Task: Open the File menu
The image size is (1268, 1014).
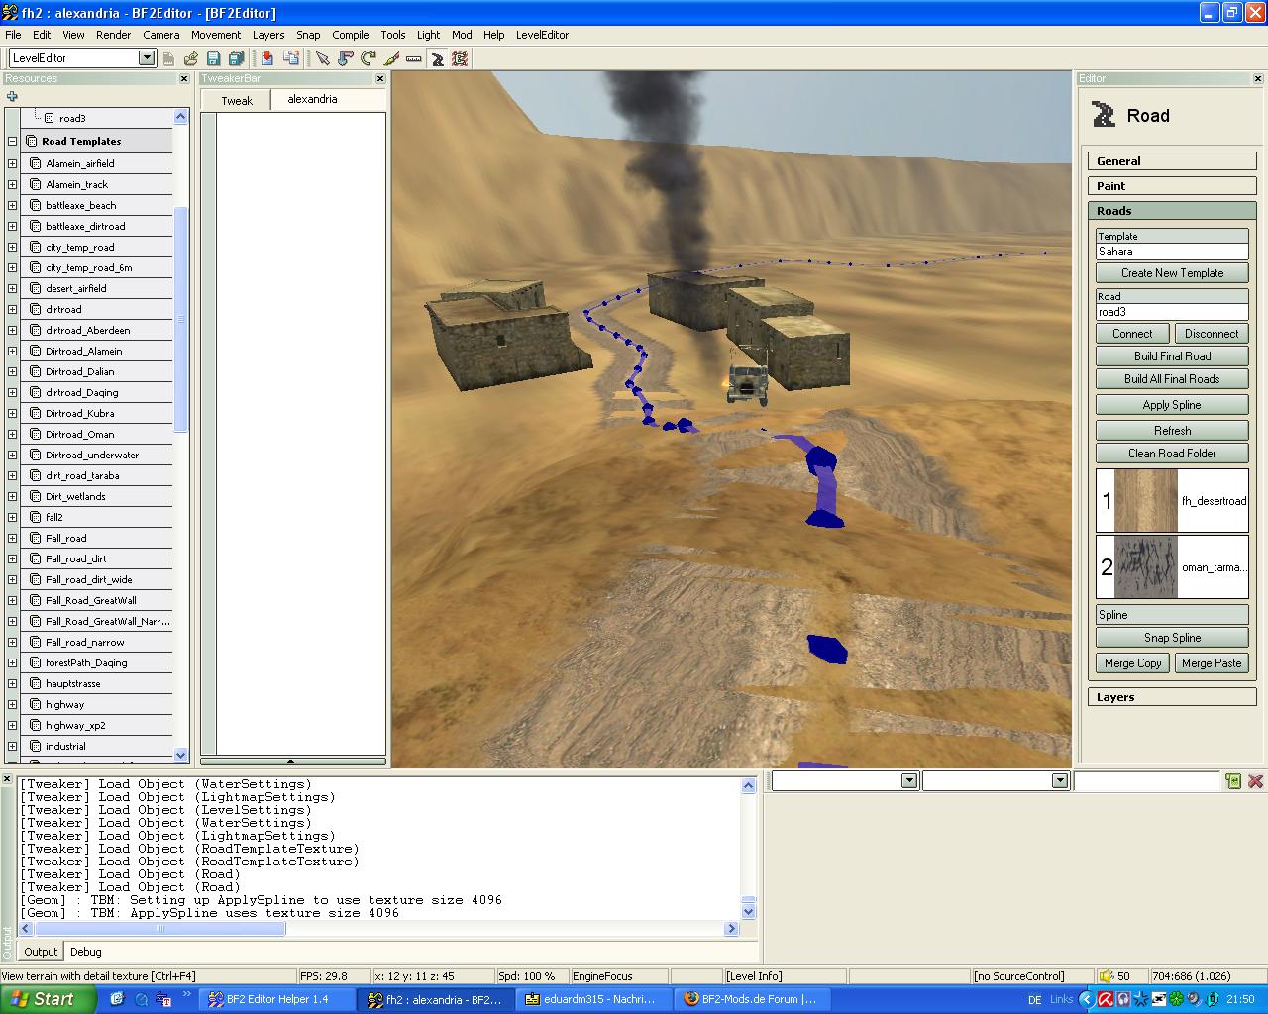Action: click(x=13, y=35)
